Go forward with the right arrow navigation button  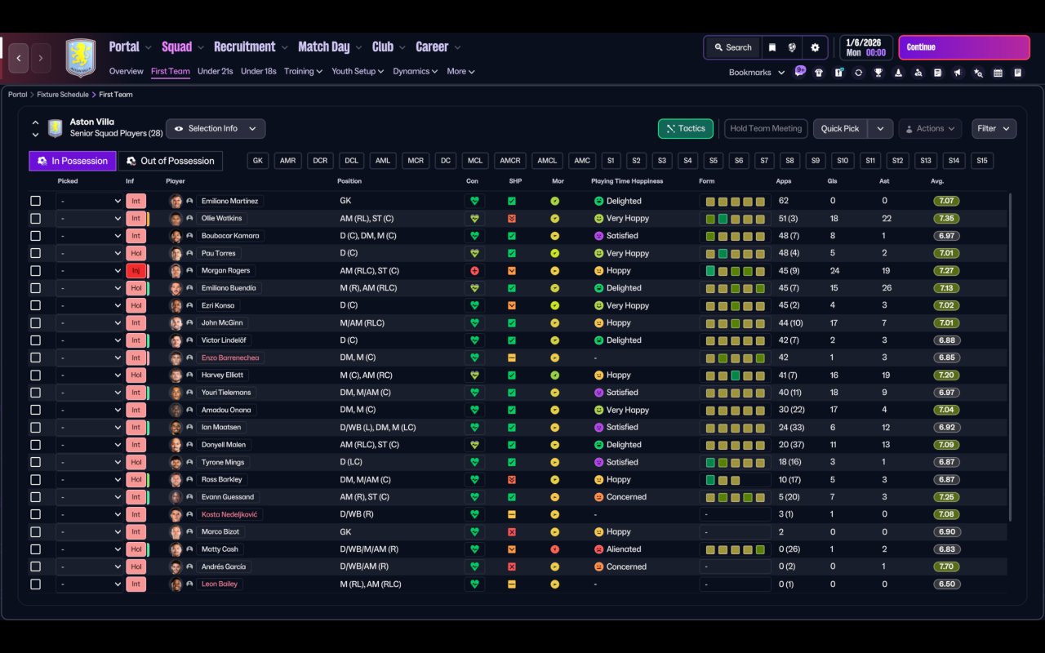tap(40, 58)
